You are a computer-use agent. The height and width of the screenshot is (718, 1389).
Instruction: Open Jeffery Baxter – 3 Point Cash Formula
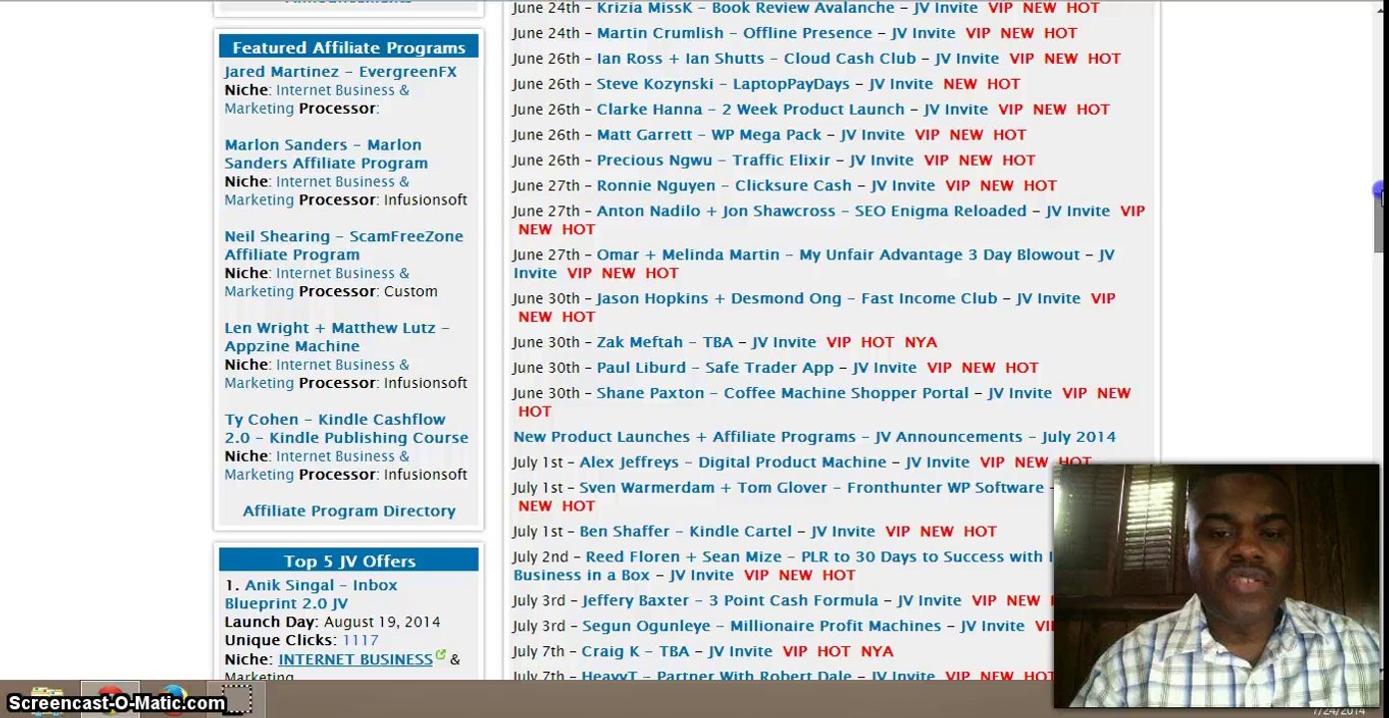click(771, 601)
